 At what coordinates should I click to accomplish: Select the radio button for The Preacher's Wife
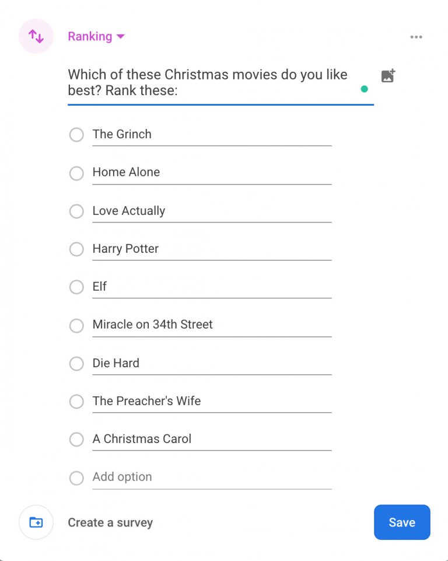76,402
